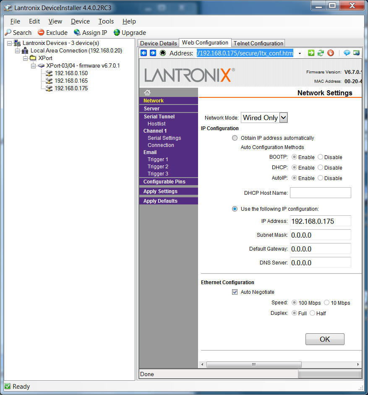The image size is (368, 395).
Task: Open Serial Settings under Channel 1
Action: [164, 138]
